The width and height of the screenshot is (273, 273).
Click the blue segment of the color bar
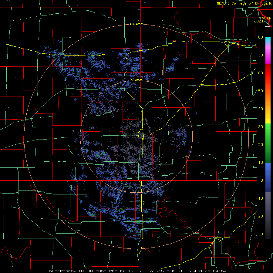point(268,177)
